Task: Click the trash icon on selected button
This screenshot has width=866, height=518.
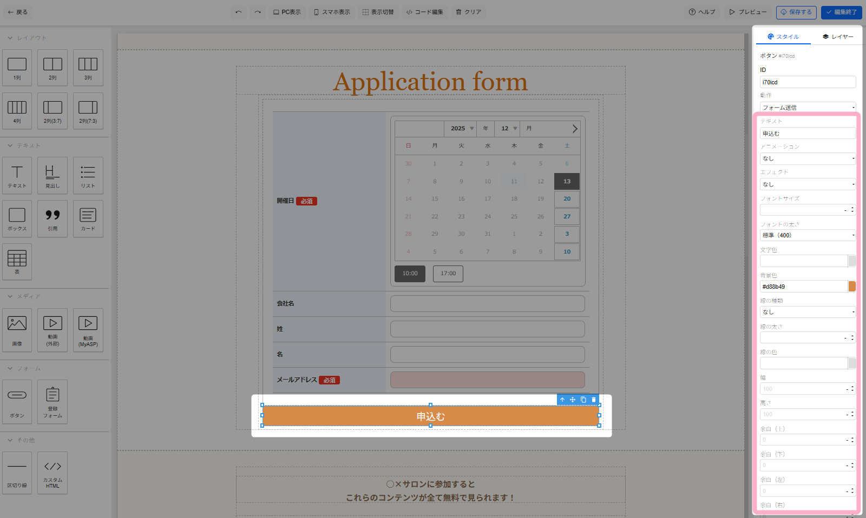Action: (x=594, y=400)
